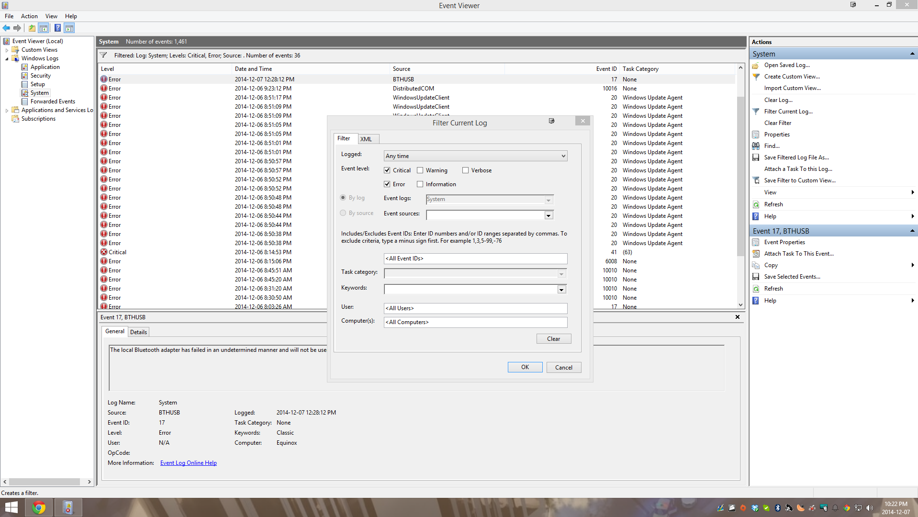Image resolution: width=918 pixels, height=517 pixels.
Task: Click the Show/Hide Action Pane toolbar icon
Action: point(69,28)
